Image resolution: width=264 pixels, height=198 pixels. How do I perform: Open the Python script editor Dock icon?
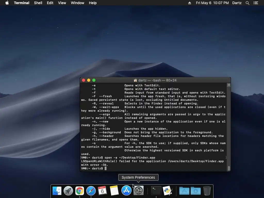tap(168, 191)
